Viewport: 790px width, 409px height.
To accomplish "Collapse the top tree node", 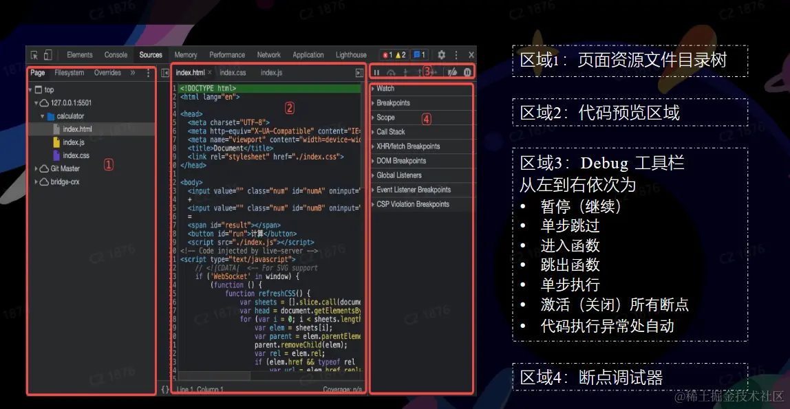I will coord(30,89).
